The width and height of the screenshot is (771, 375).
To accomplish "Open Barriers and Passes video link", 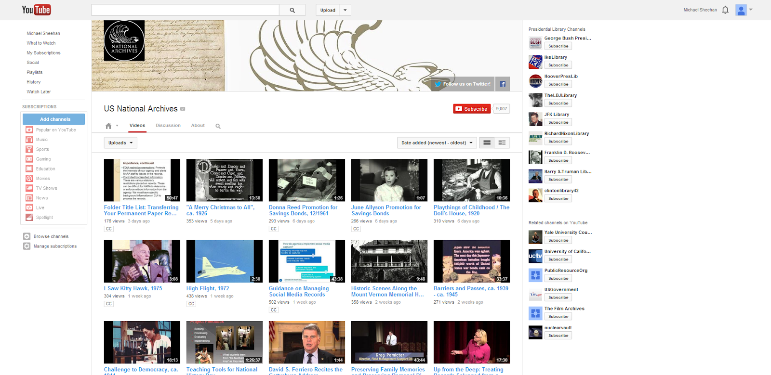I will click(x=471, y=291).
